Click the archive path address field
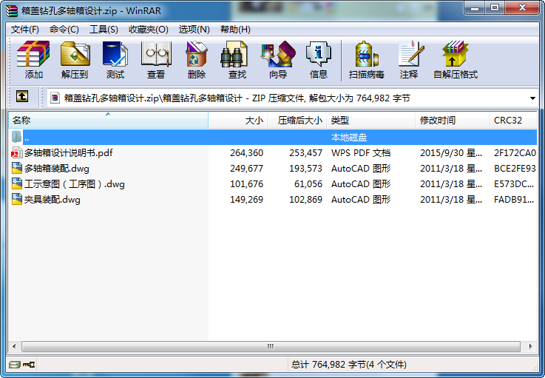This screenshot has height=378, width=545. click(x=291, y=98)
